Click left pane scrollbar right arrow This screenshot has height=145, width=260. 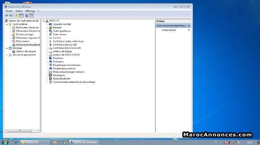point(38,131)
